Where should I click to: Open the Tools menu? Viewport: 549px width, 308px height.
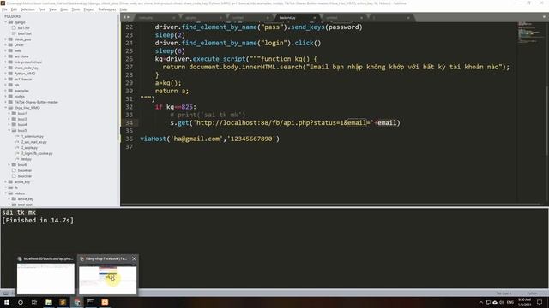[75, 9]
